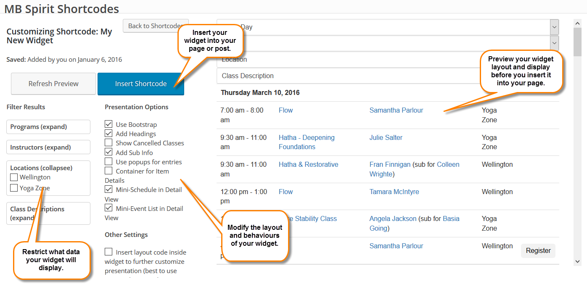Uncheck the Add Headings checkbox
587x284 pixels.
tap(108, 134)
